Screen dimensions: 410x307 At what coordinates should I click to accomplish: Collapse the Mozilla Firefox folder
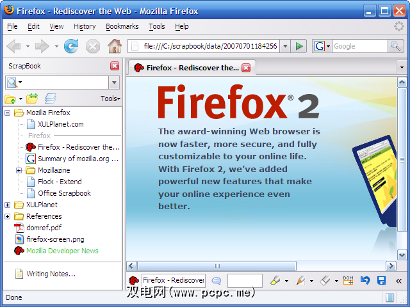pos(8,113)
